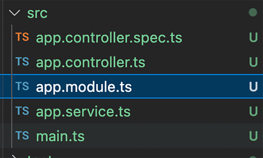The height and width of the screenshot is (158, 263).
Task: Click the TS icon beside app.controller.ts
Action: pos(22,61)
